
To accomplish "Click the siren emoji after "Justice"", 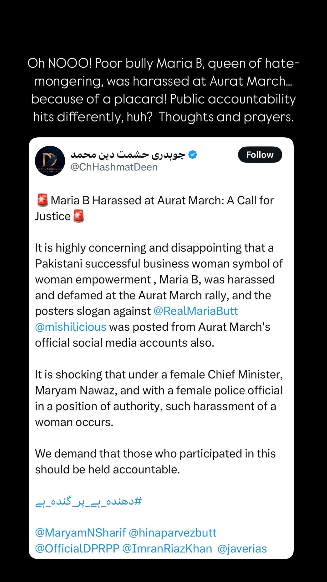I will pyautogui.click(x=79, y=216).
